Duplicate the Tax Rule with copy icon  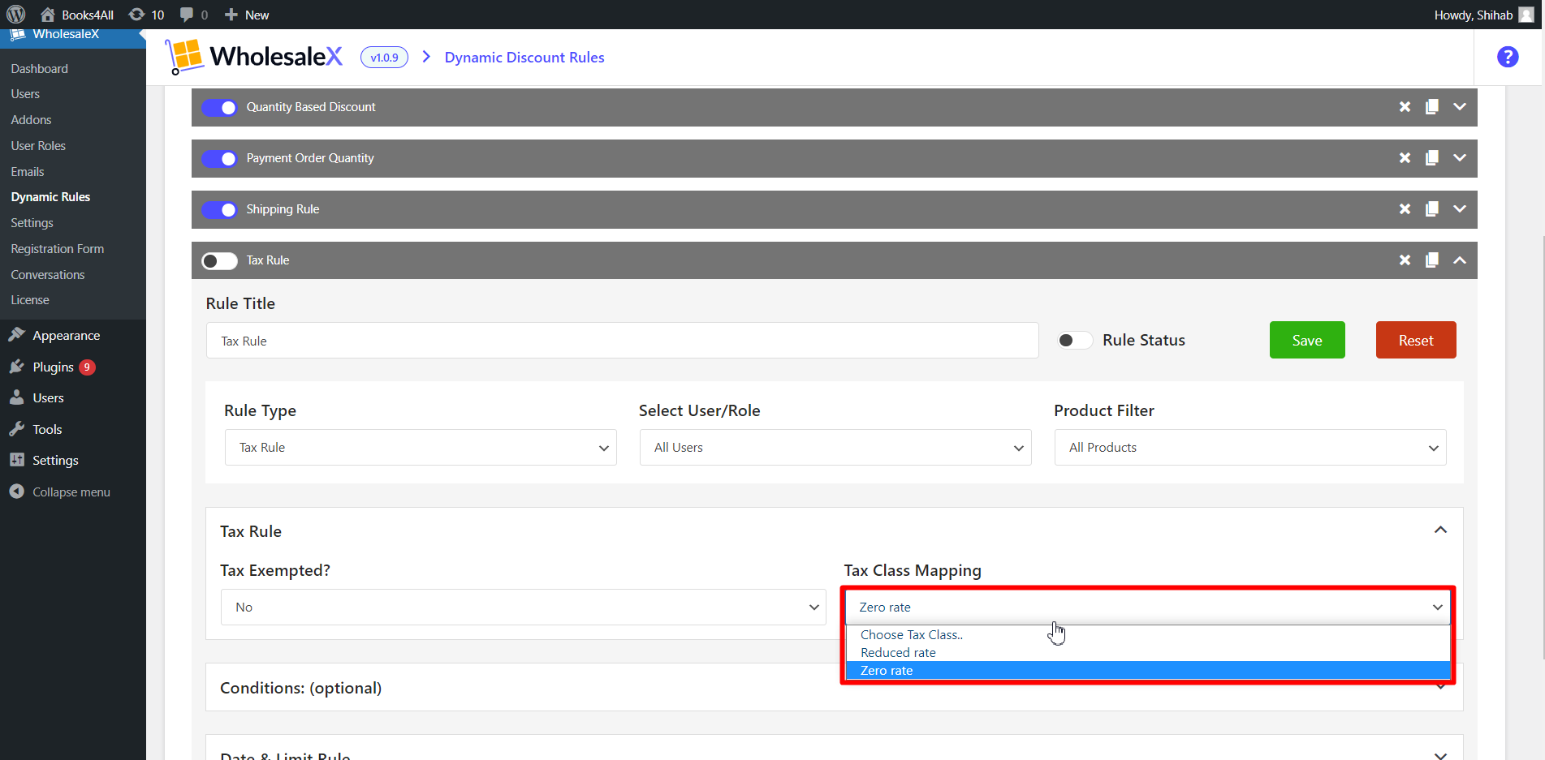click(x=1432, y=260)
